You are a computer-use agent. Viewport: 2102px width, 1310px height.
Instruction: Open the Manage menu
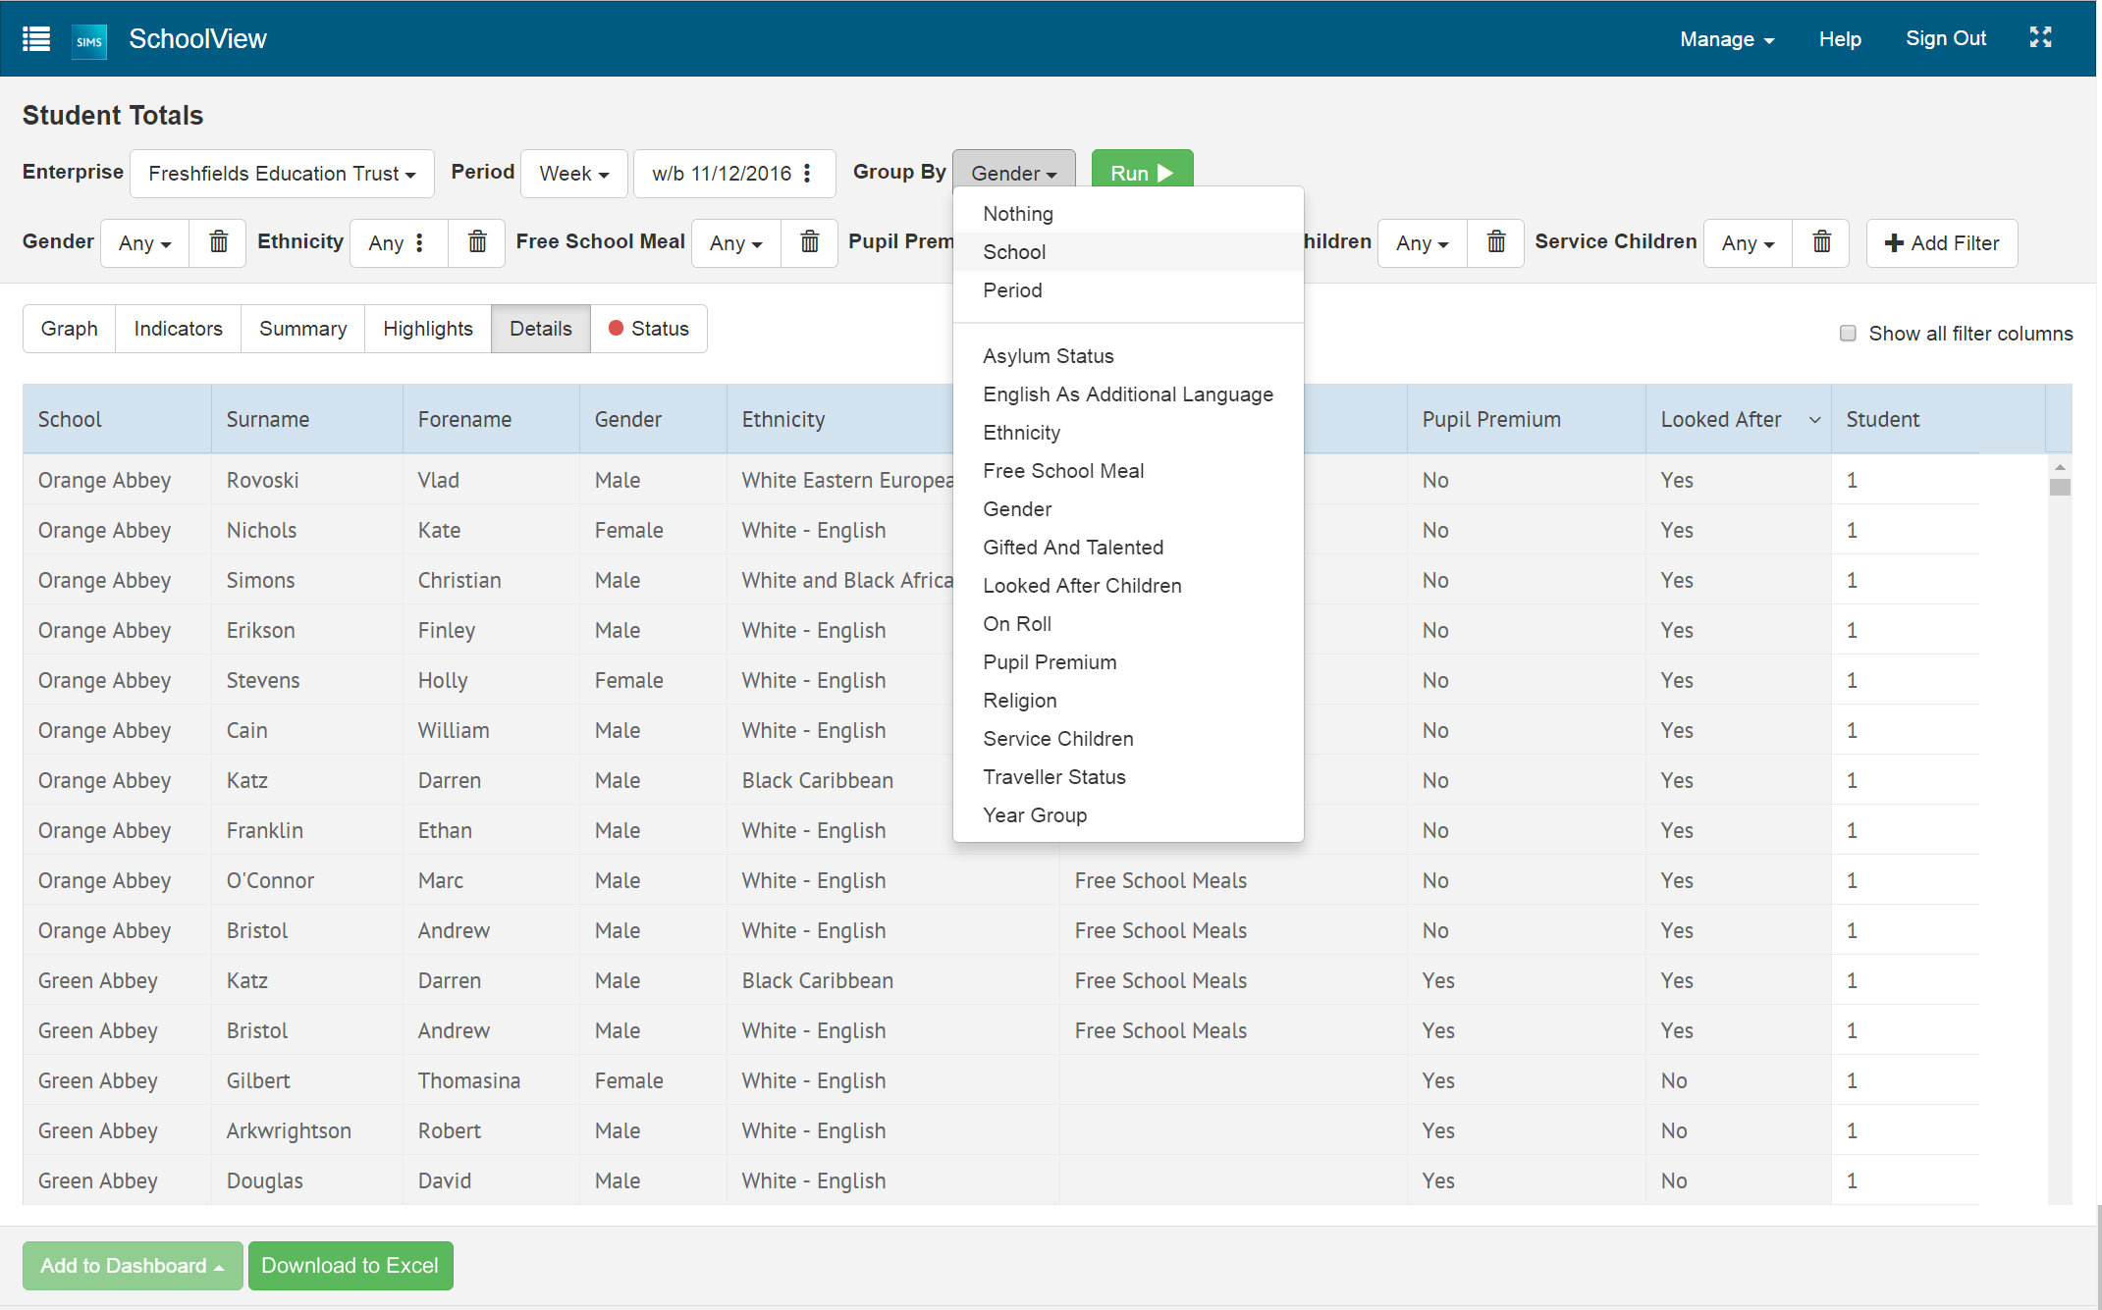pos(1727,39)
